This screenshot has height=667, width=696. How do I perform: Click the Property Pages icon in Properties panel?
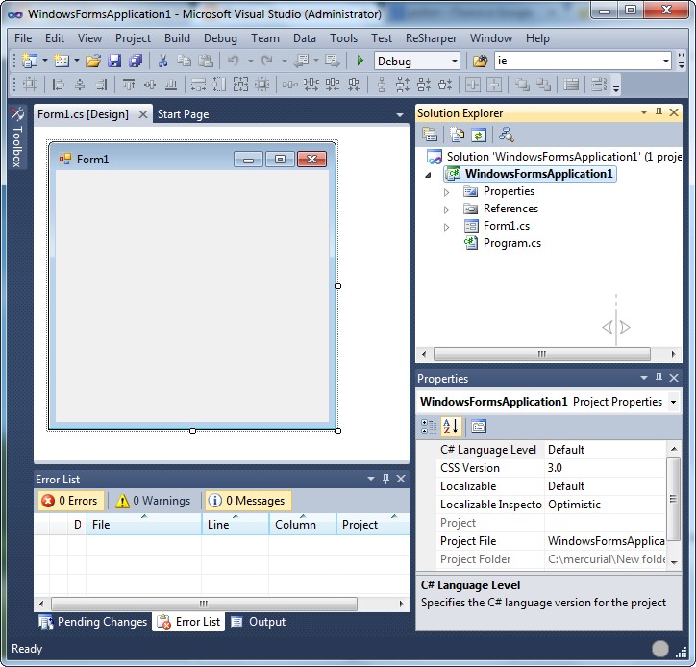[479, 427]
